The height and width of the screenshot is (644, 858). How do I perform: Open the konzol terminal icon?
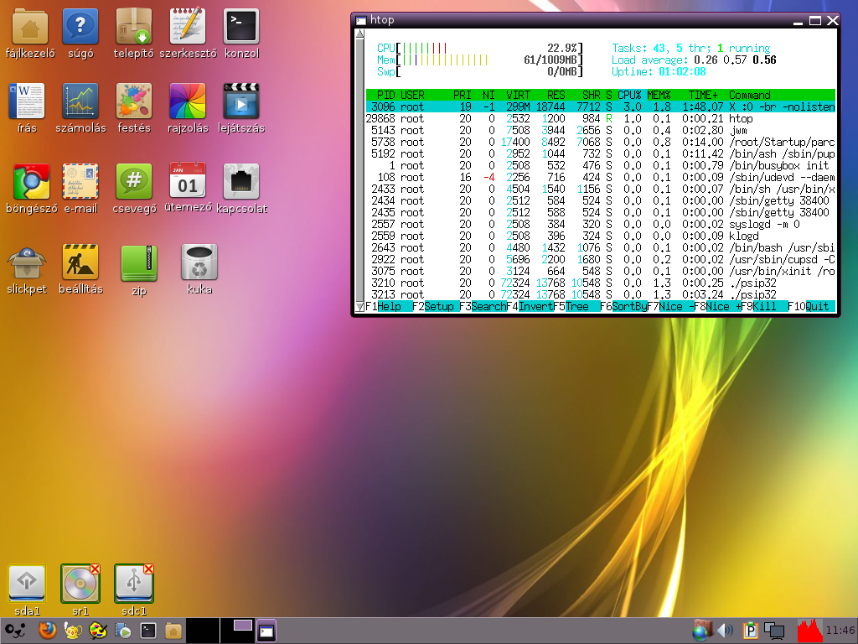click(240, 25)
